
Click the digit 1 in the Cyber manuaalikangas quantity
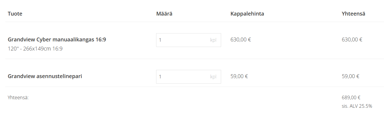[160, 40]
